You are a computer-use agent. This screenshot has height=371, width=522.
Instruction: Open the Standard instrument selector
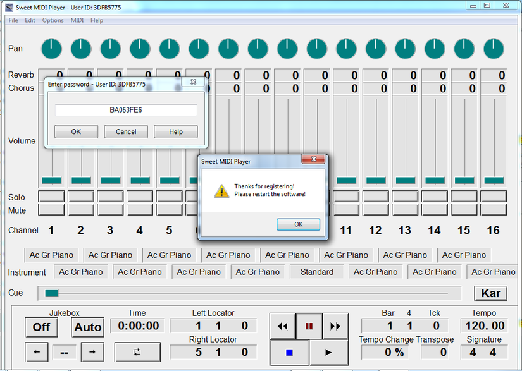pyautogui.click(x=316, y=272)
